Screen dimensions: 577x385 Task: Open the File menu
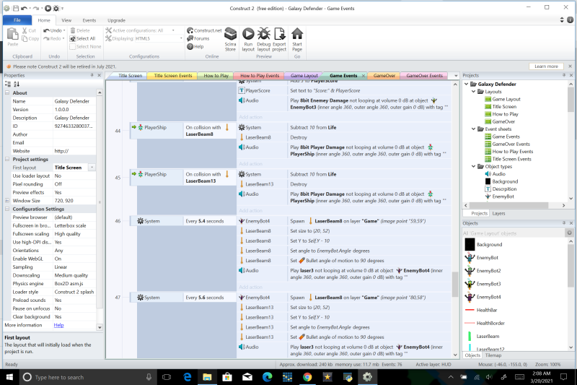[17, 20]
